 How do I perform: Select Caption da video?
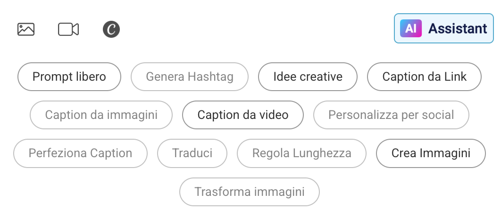pos(243,115)
